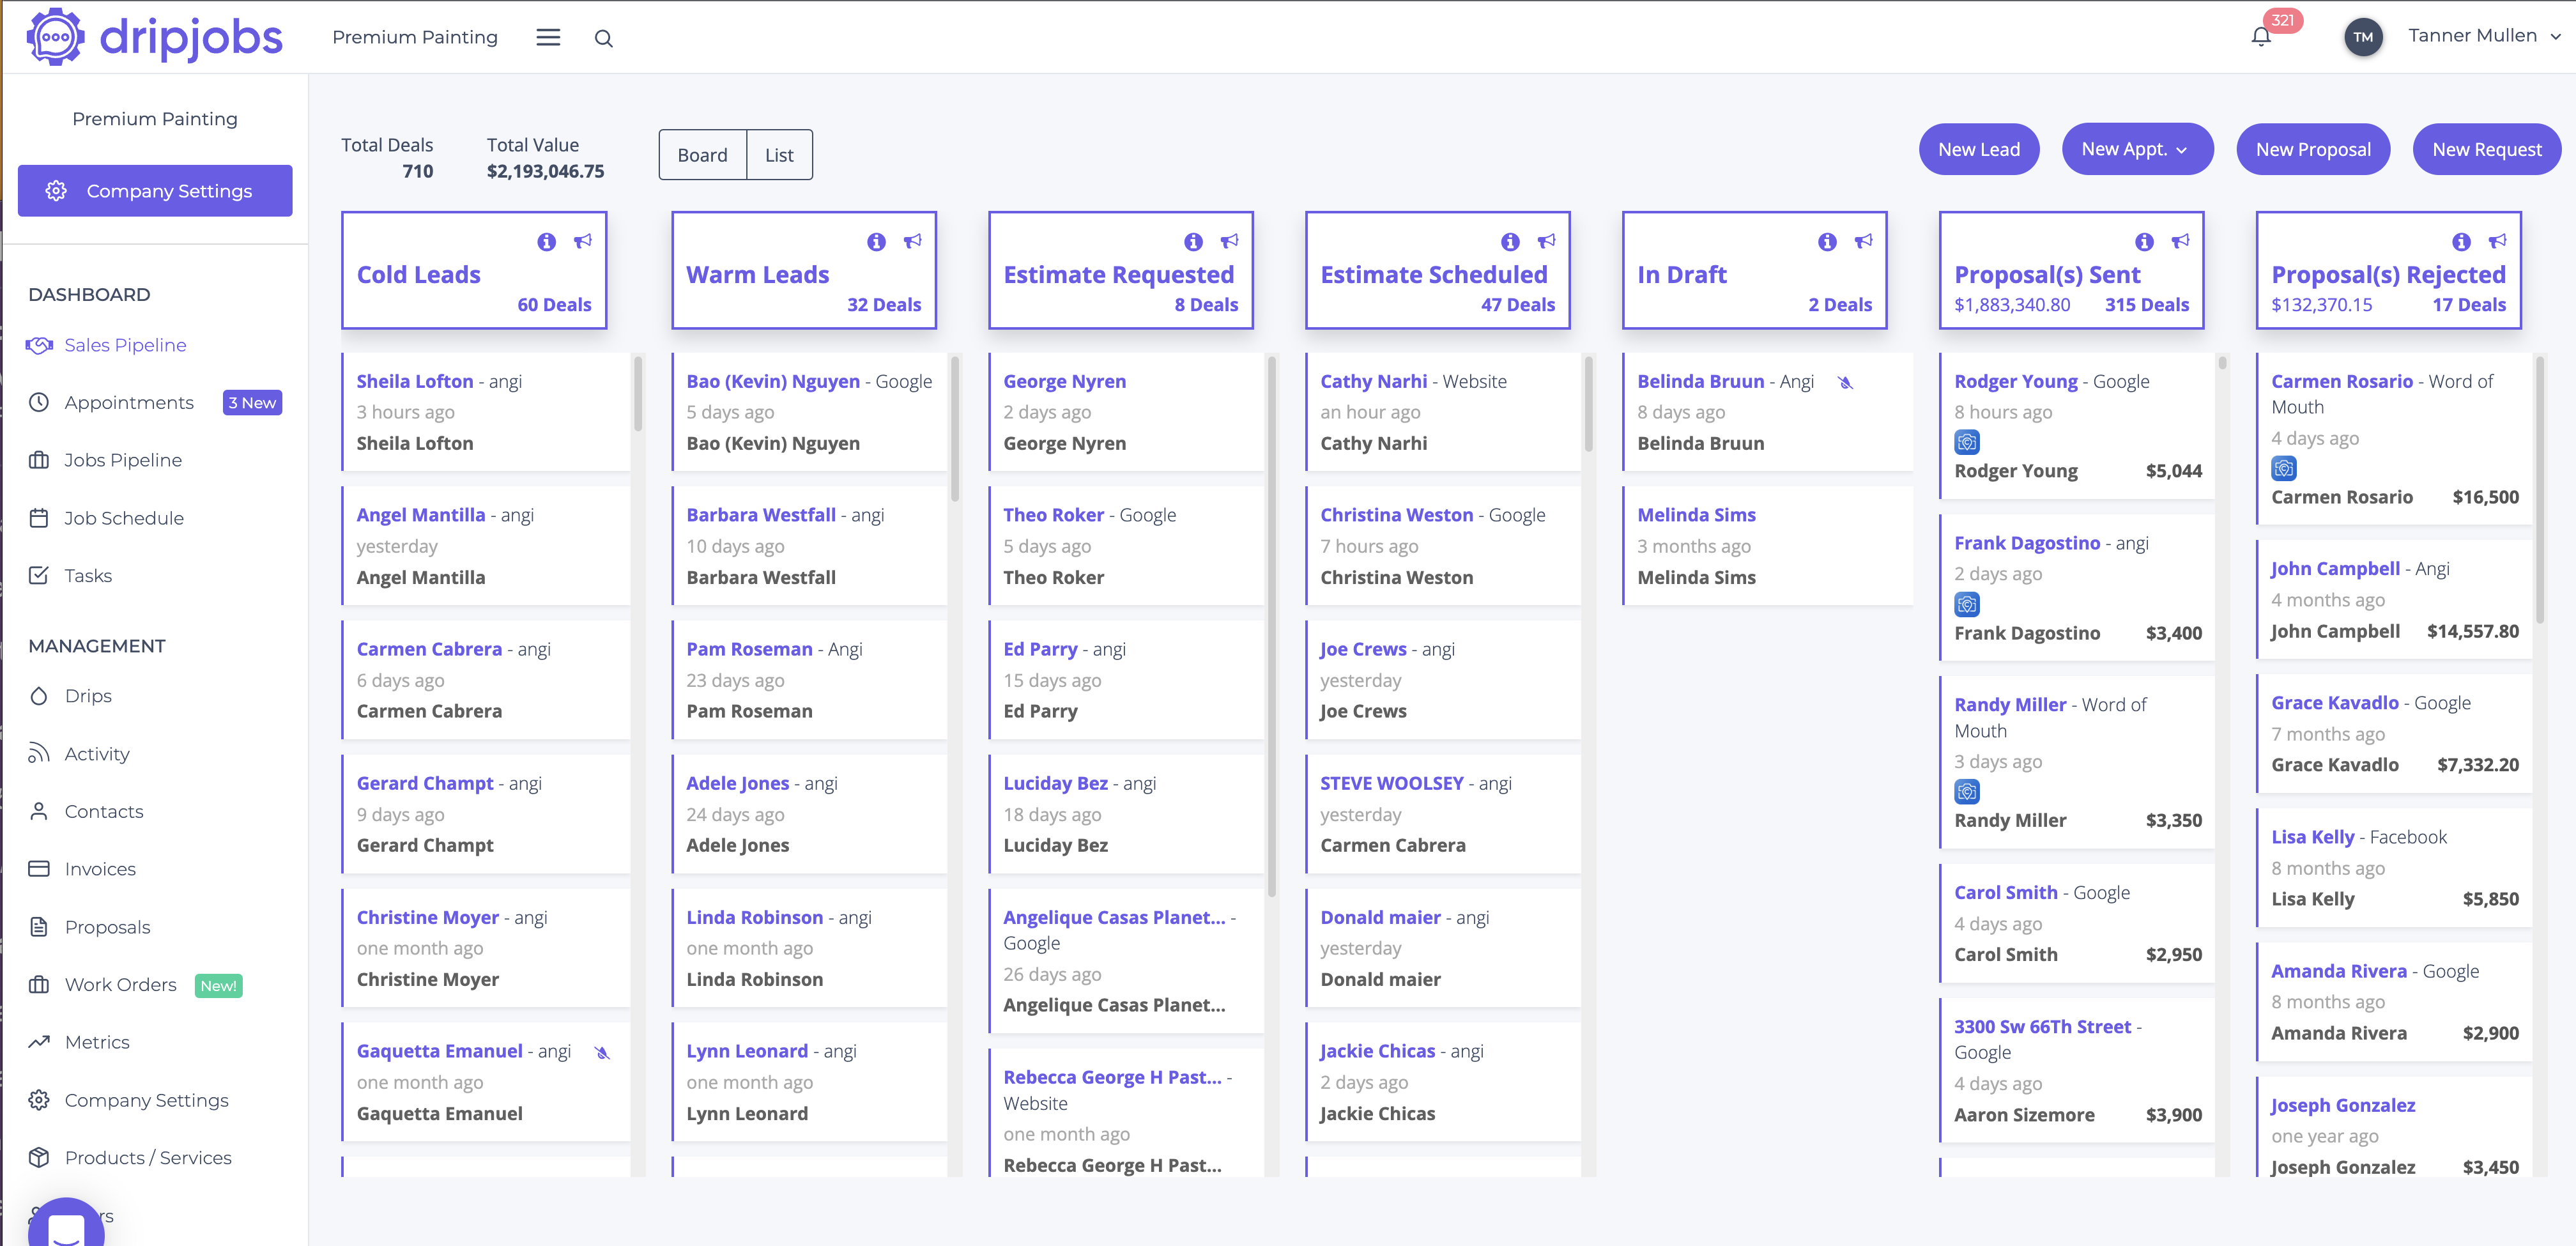The width and height of the screenshot is (2576, 1246).
Task: Open Invoices in sidebar
Action: (100, 868)
